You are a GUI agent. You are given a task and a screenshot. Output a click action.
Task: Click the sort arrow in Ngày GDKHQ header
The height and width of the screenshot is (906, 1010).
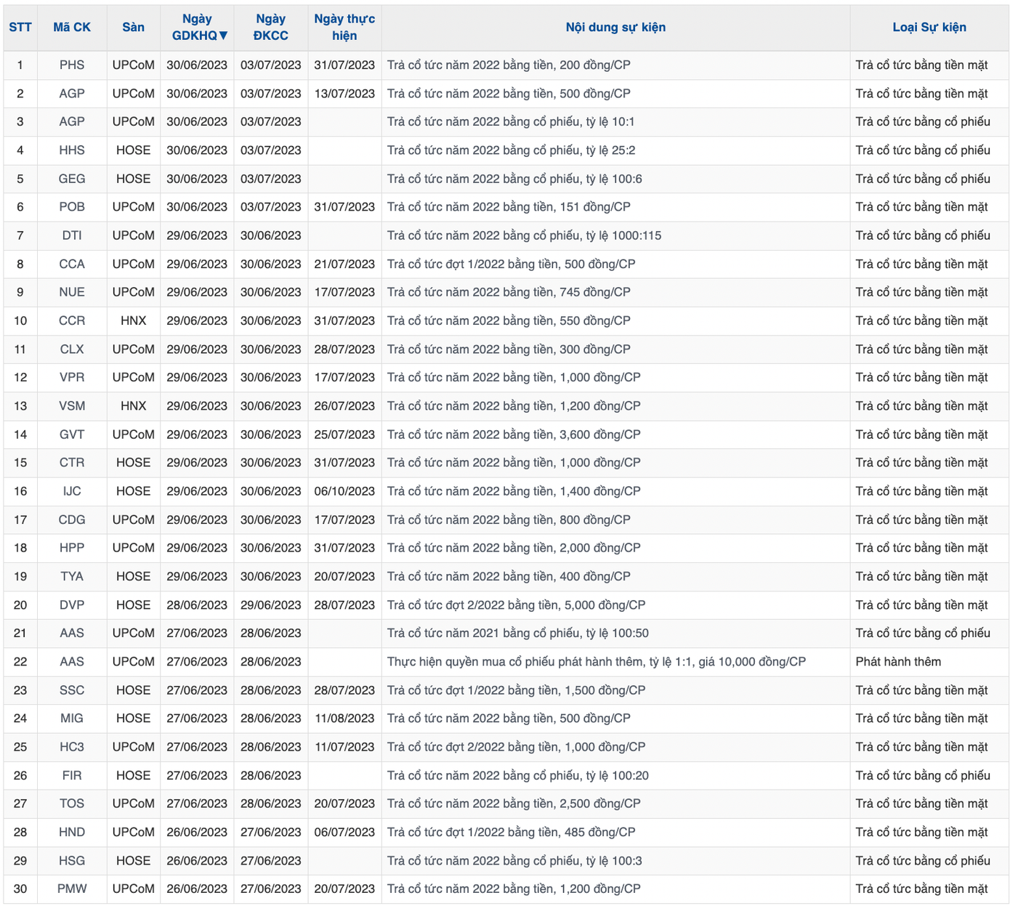223,36
